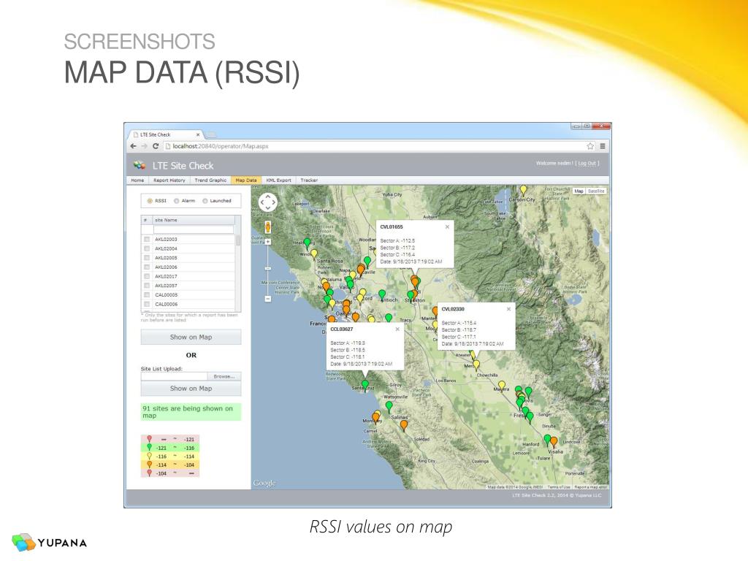This screenshot has width=748, height=561.
Task: Click the yellow -116 to -114 legend row
Action: click(169, 457)
